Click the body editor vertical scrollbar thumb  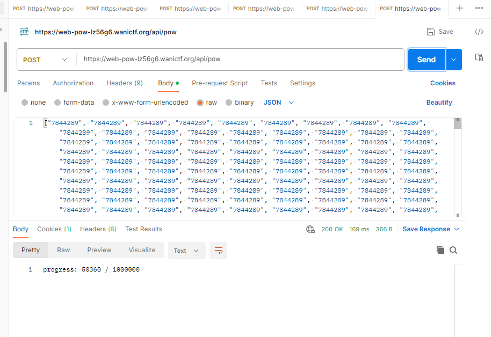[458, 123]
